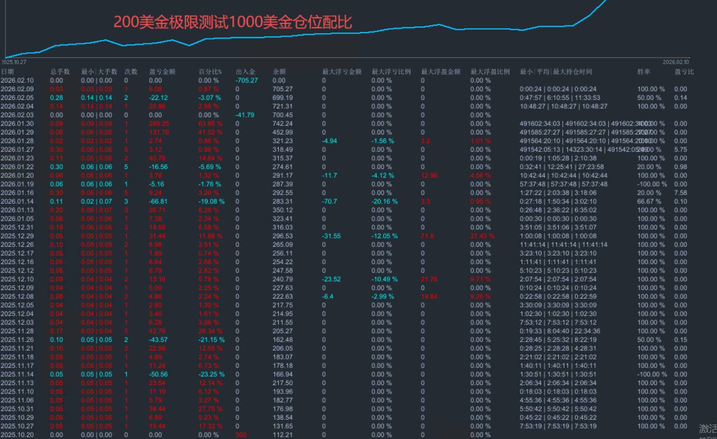Click the date cell 2026.01.30

(17, 123)
